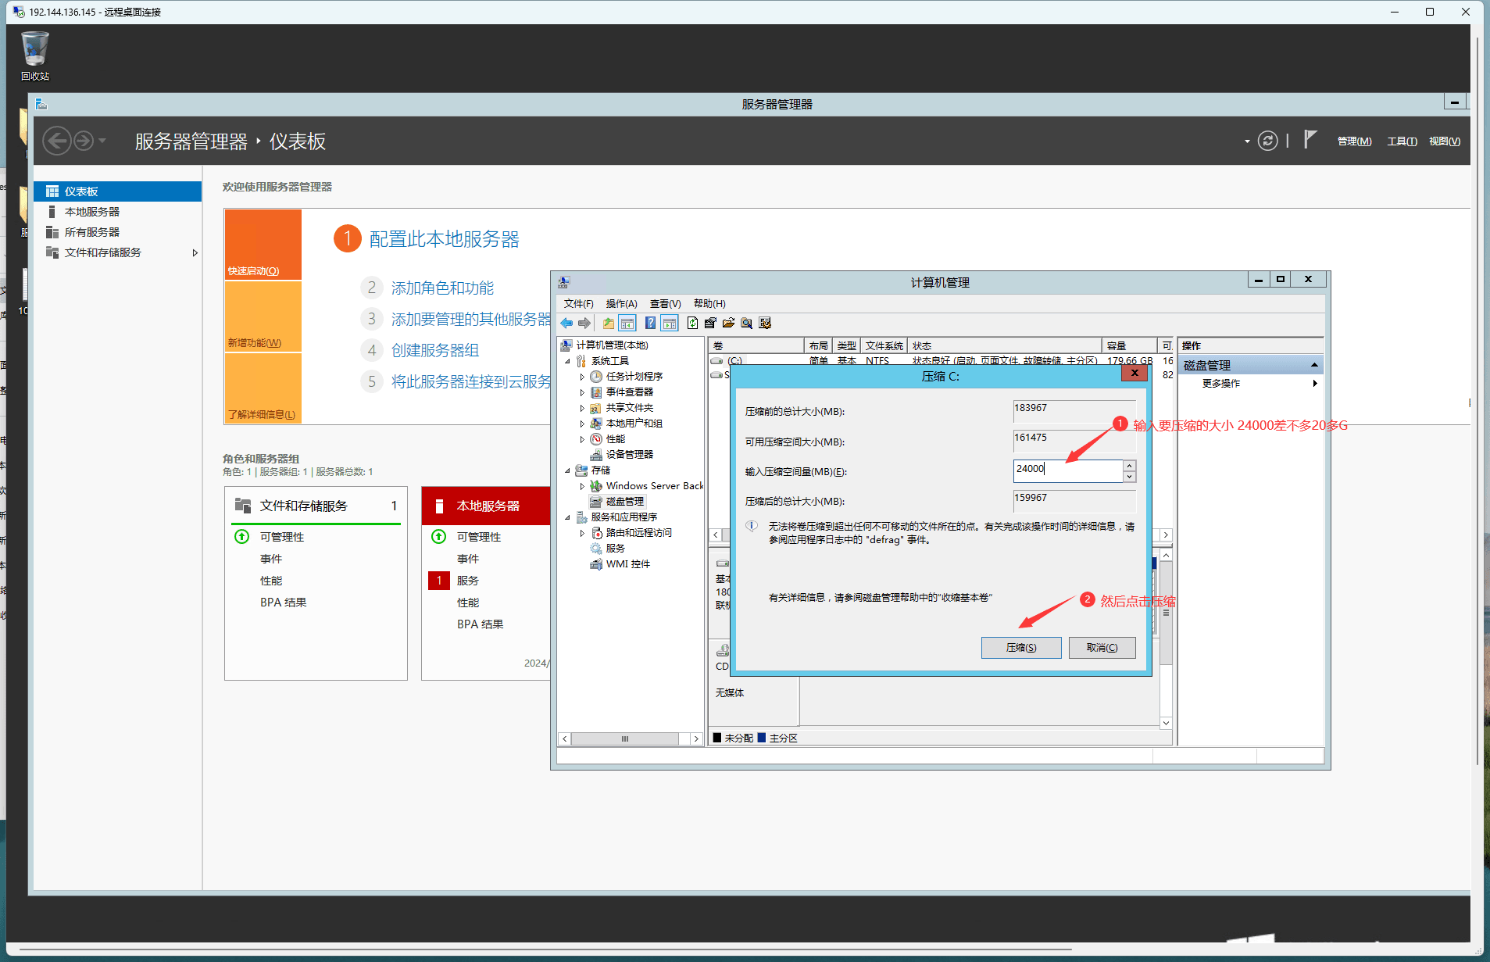Click the 压缩(S) shrink button

point(1020,648)
